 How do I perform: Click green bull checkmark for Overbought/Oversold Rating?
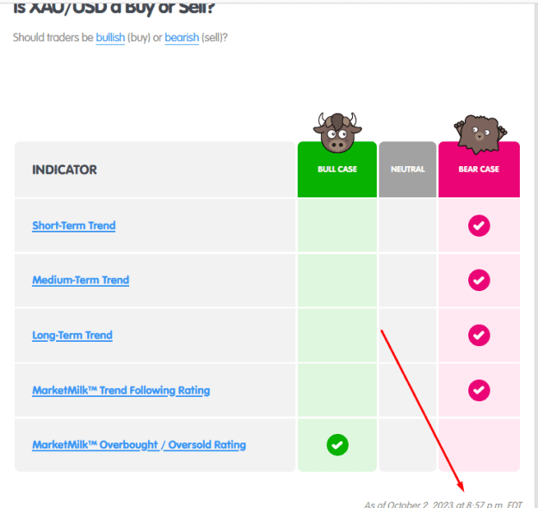coord(337,445)
